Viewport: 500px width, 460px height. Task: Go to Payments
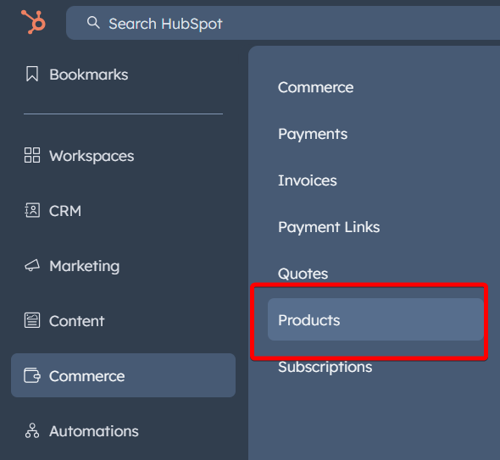[x=313, y=134]
